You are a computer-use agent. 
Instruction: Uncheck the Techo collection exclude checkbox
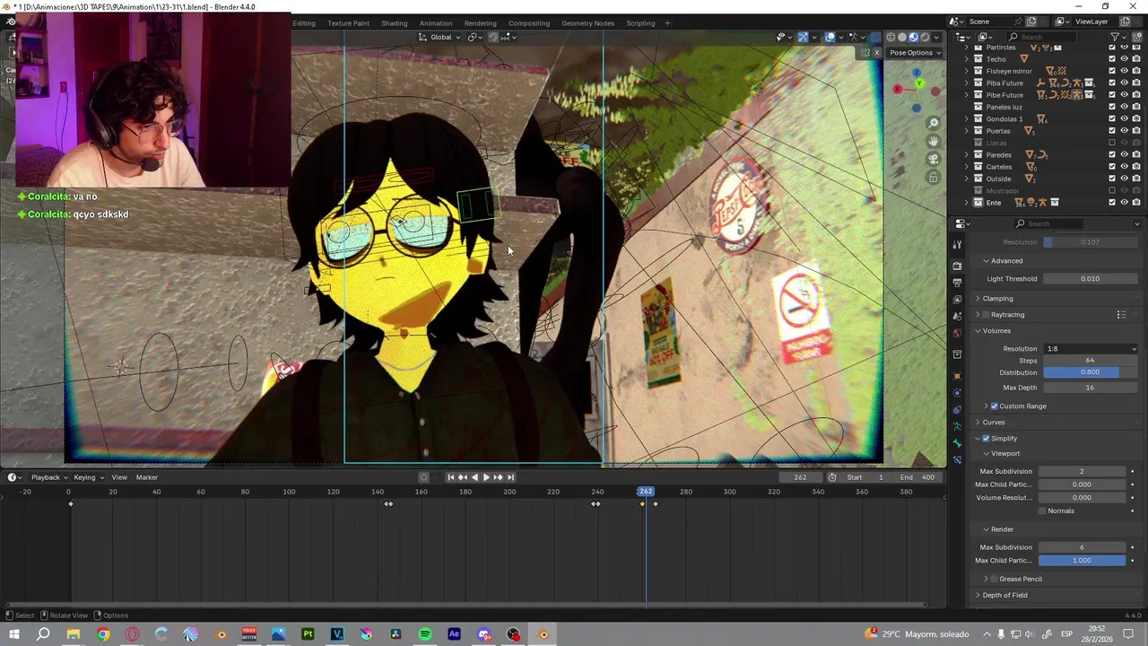(x=1113, y=59)
